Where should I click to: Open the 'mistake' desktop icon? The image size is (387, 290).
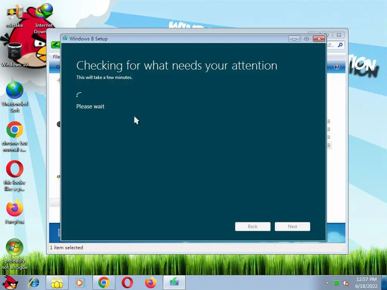coord(15,15)
